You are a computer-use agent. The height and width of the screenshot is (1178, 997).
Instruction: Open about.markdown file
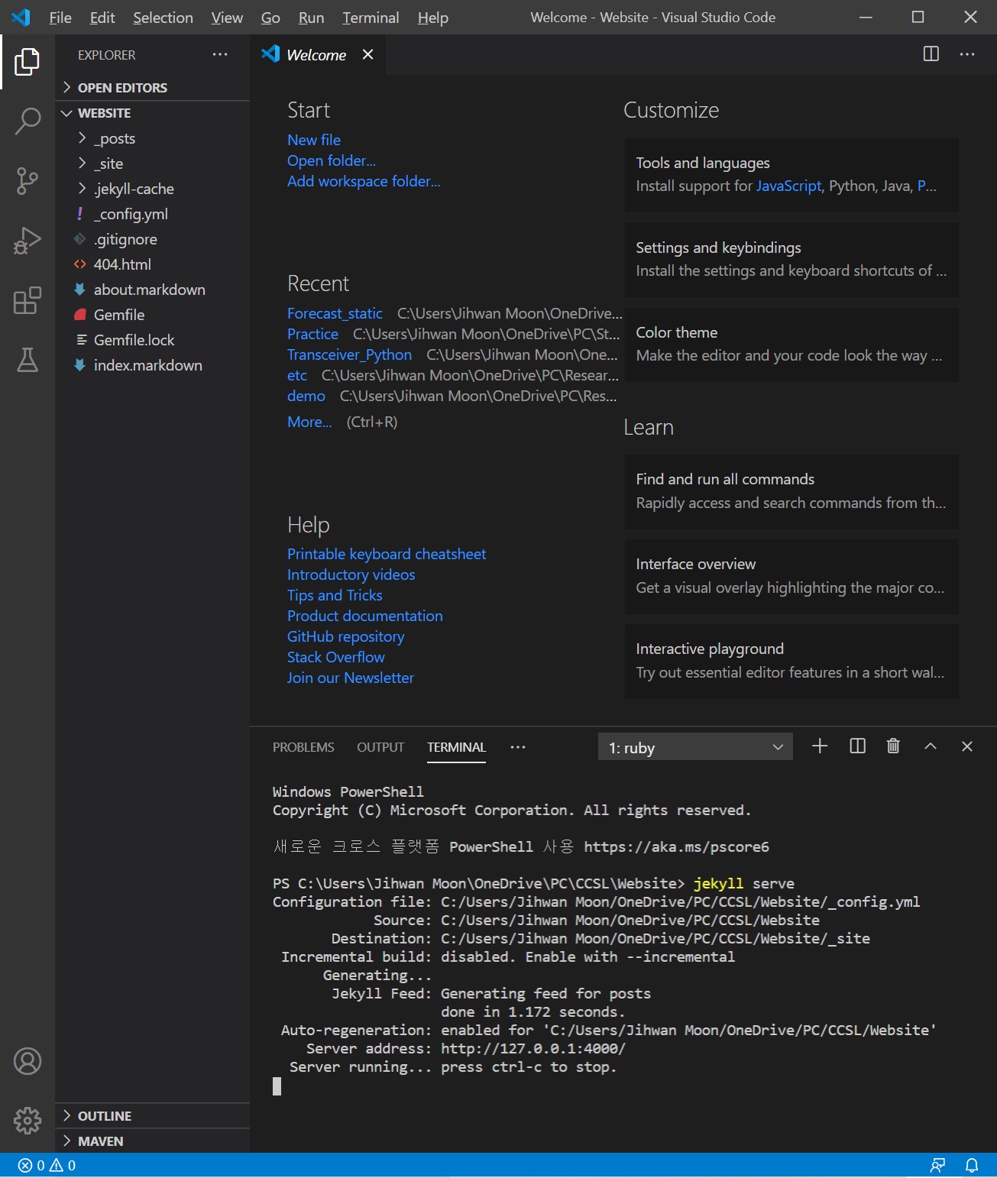(x=153, y=290)
